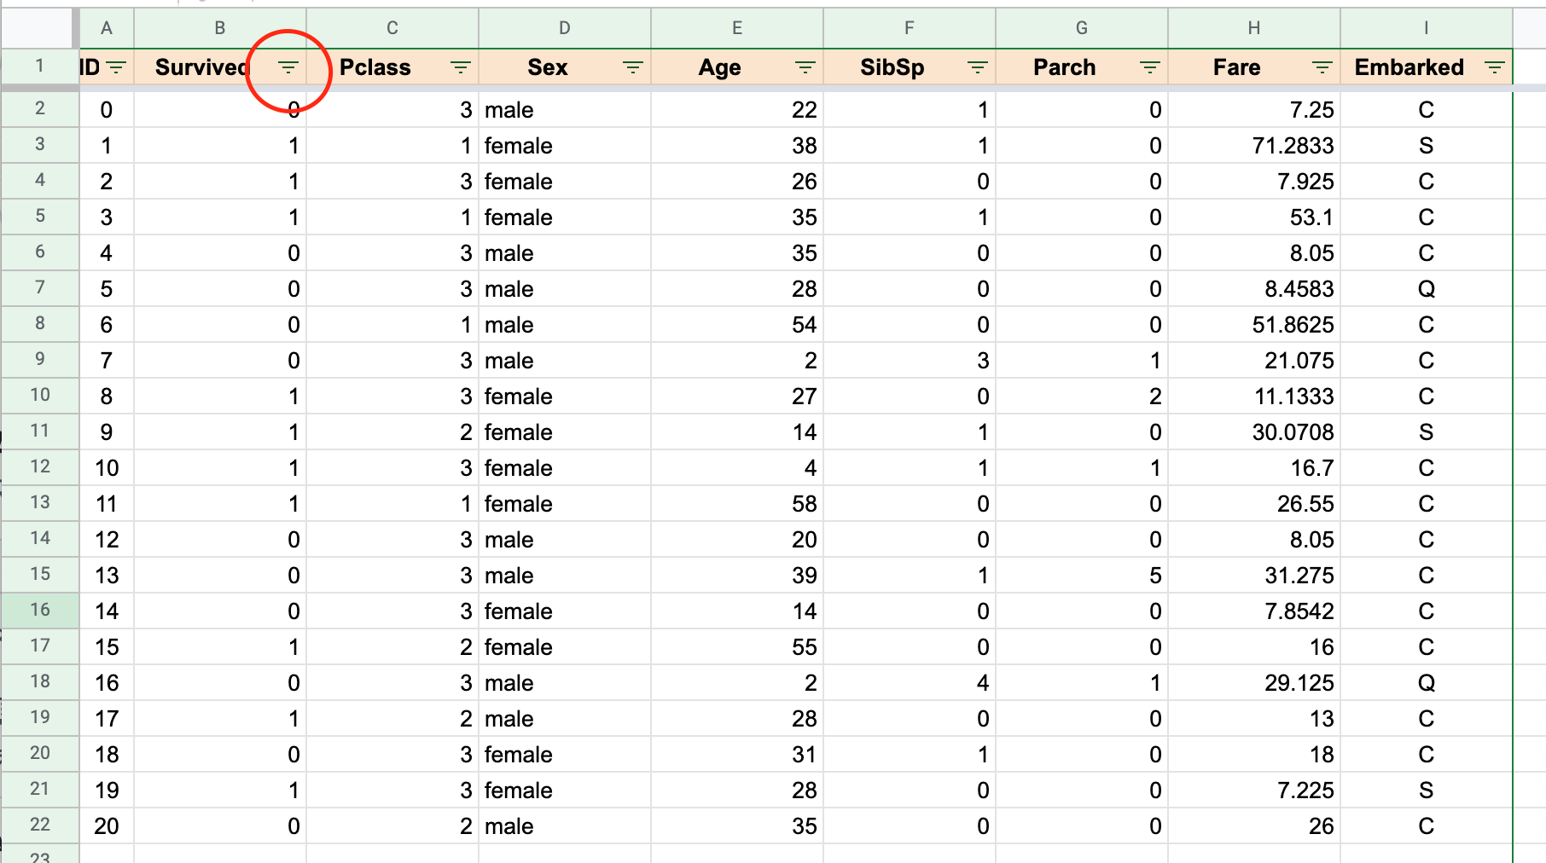The height and width of the screenshot is (863, 1546).
Task: Select row number 16 header
Action: (40, 610)
